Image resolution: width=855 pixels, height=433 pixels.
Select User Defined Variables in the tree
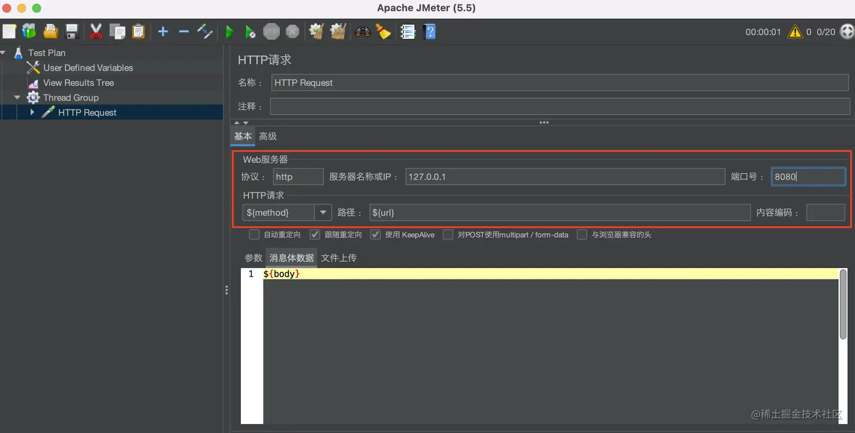coord(88,68)
